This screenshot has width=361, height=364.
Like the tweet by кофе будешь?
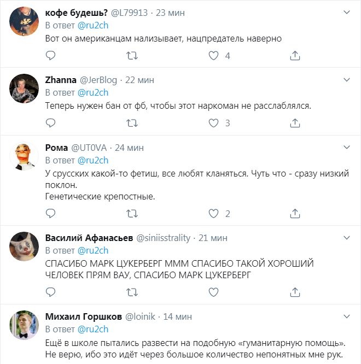pos(214,56)
